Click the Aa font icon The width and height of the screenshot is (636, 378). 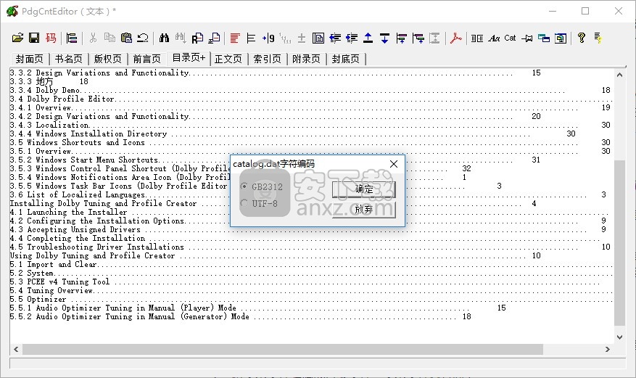494,38
